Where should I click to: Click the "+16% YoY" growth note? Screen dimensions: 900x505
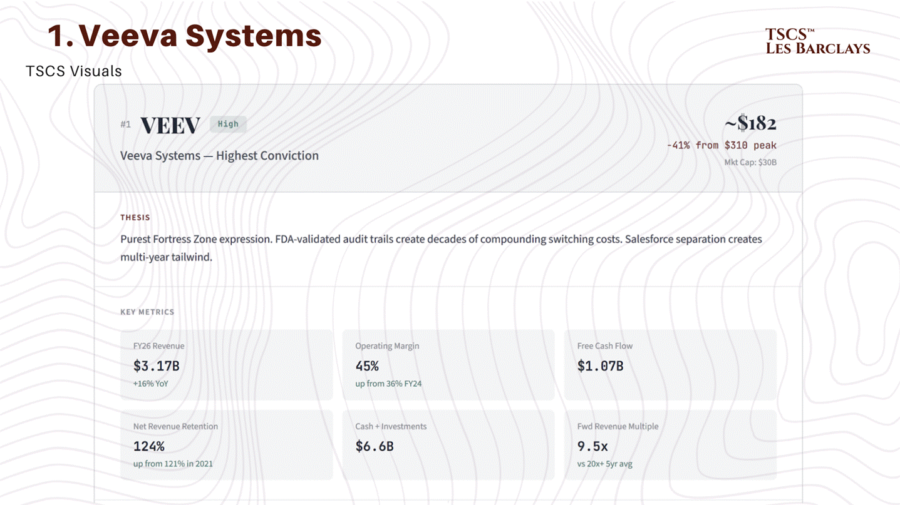(151, 384)
